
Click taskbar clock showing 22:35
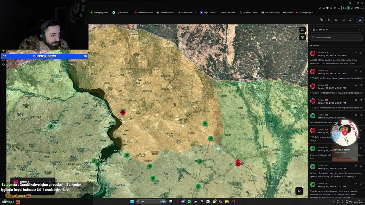tap(358, 202)
